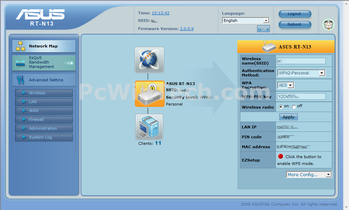
Task: Open the Clients computer icon
Action: click(x=149, y=127)
